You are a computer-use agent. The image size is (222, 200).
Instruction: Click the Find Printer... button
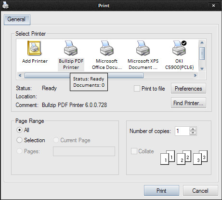click(188, 103)
